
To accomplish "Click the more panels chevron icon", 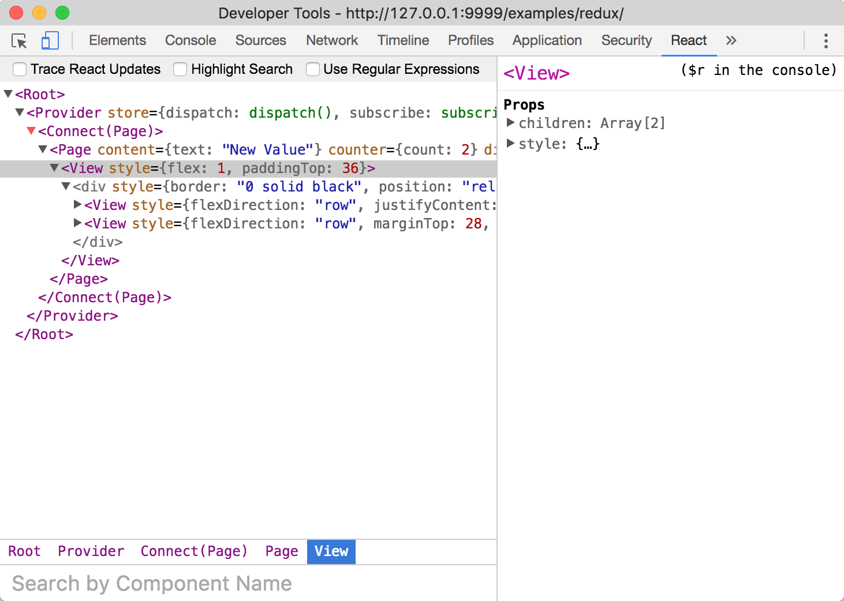I will pos(731,40).
